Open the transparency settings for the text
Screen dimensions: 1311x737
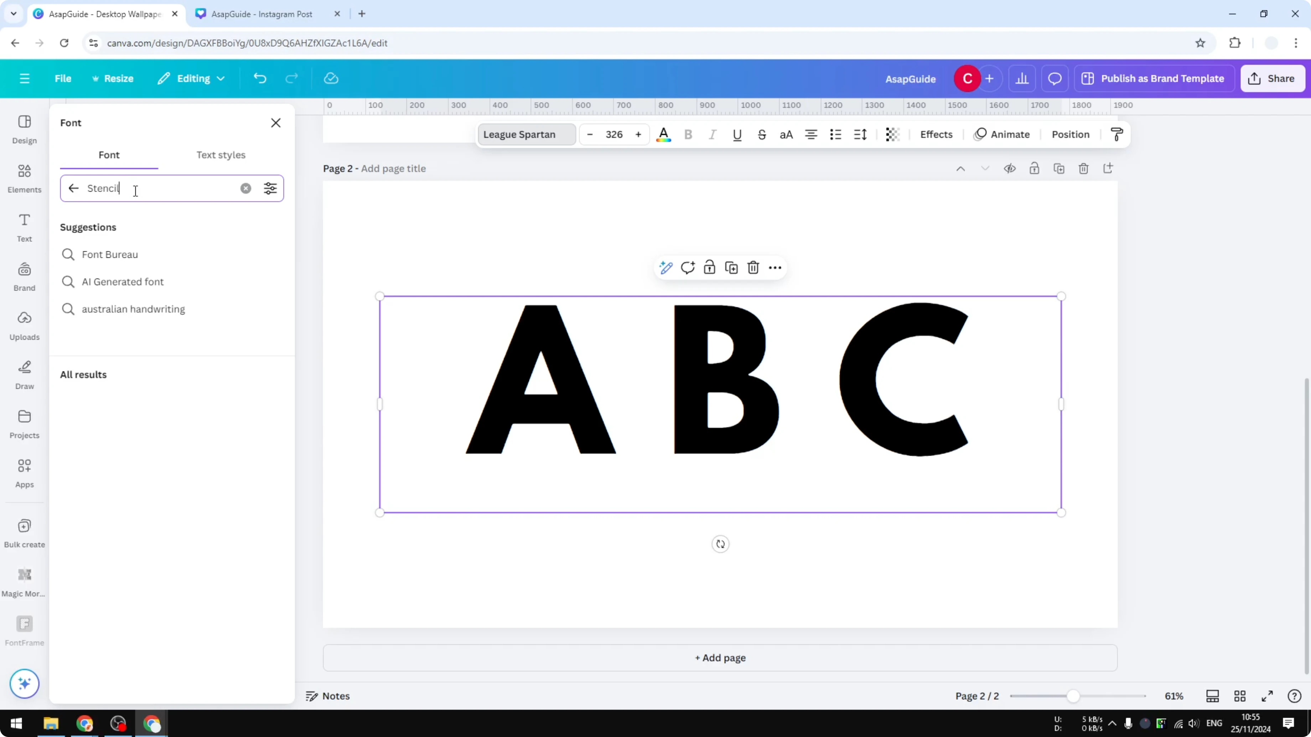(893, 134)
